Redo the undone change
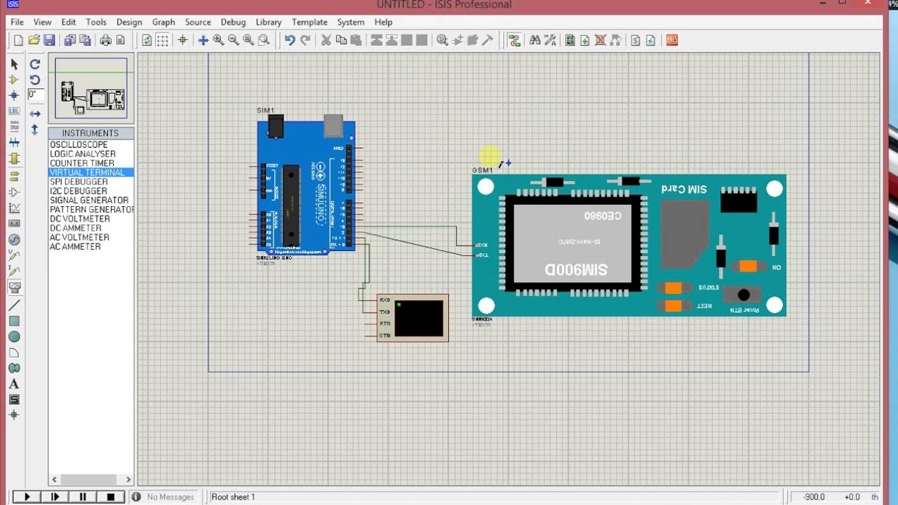Image resolution: width=898 pixels, height=505 pixels. (x=305, y=40)
